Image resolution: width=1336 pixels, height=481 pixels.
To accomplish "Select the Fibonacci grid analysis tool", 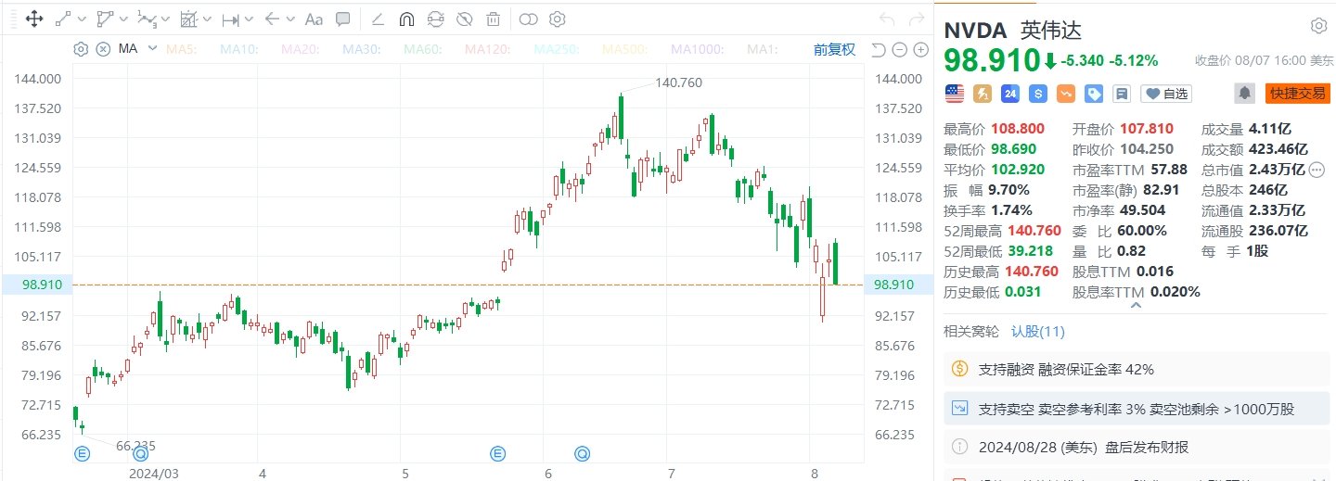I will click(188, 19).
